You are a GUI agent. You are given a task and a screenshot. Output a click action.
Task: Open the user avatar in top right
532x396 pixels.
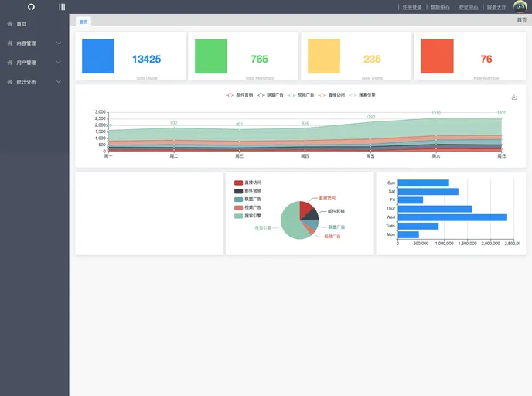pyautogui.click(x=520, y=7)
